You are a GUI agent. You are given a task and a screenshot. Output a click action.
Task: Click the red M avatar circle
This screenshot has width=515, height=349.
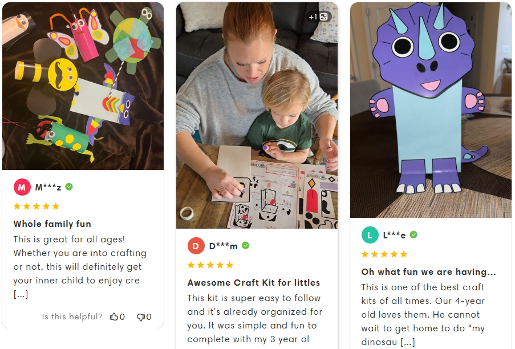[x=22, y=187]
